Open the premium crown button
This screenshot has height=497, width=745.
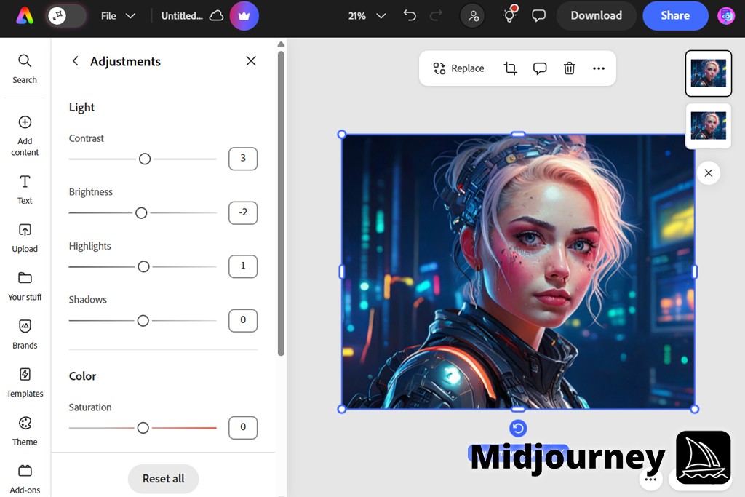click(x=244, y=16)
